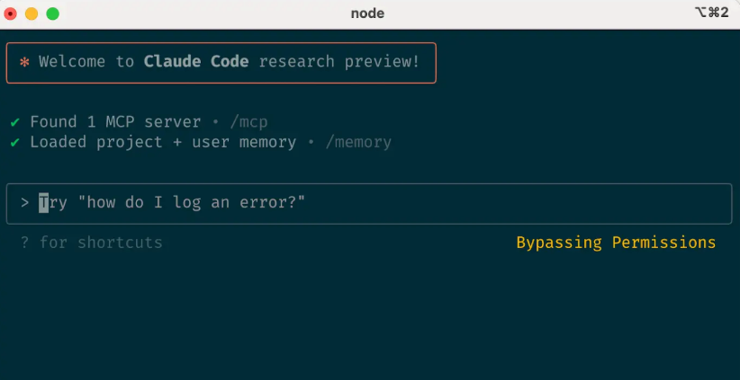Click the ⌥⌘2 shortcut indicator in title bar
740x380 pixels.
coord(710,13)
